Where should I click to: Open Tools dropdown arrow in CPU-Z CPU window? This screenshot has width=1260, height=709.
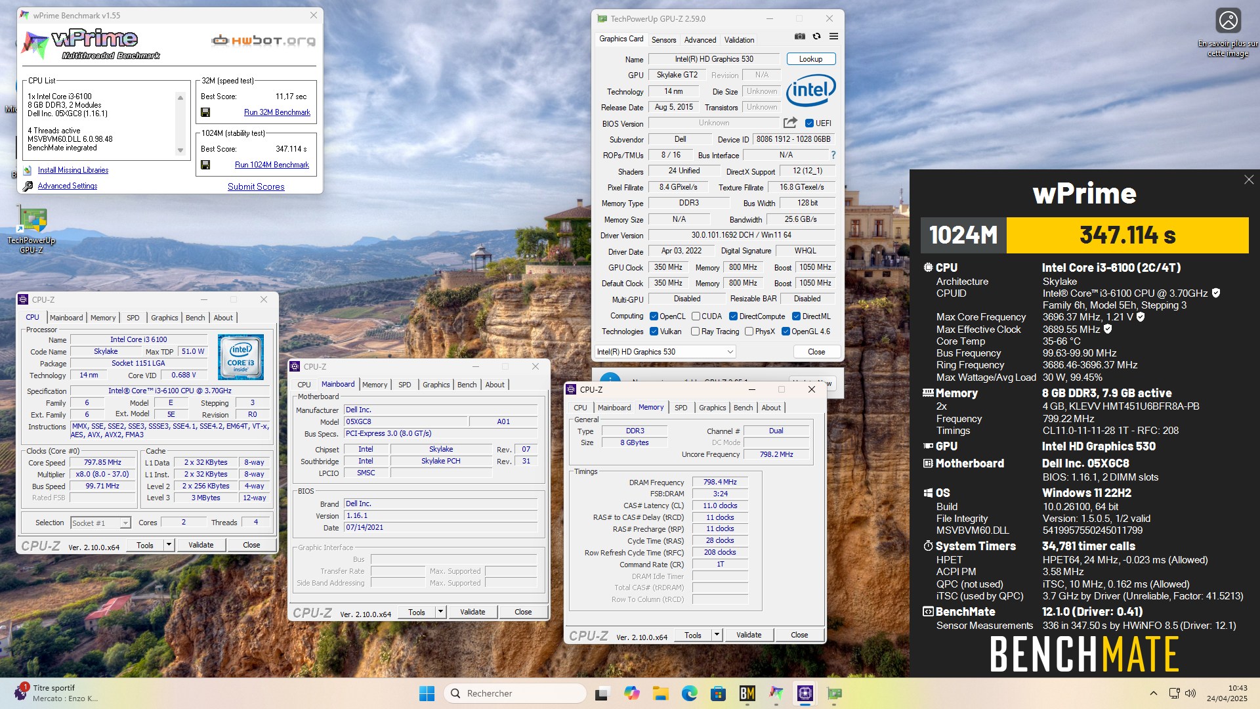[x=169, y=545]
